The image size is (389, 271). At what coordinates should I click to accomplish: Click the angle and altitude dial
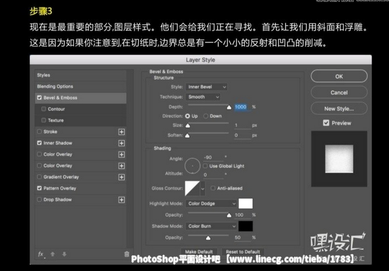(x=192, y=166)
